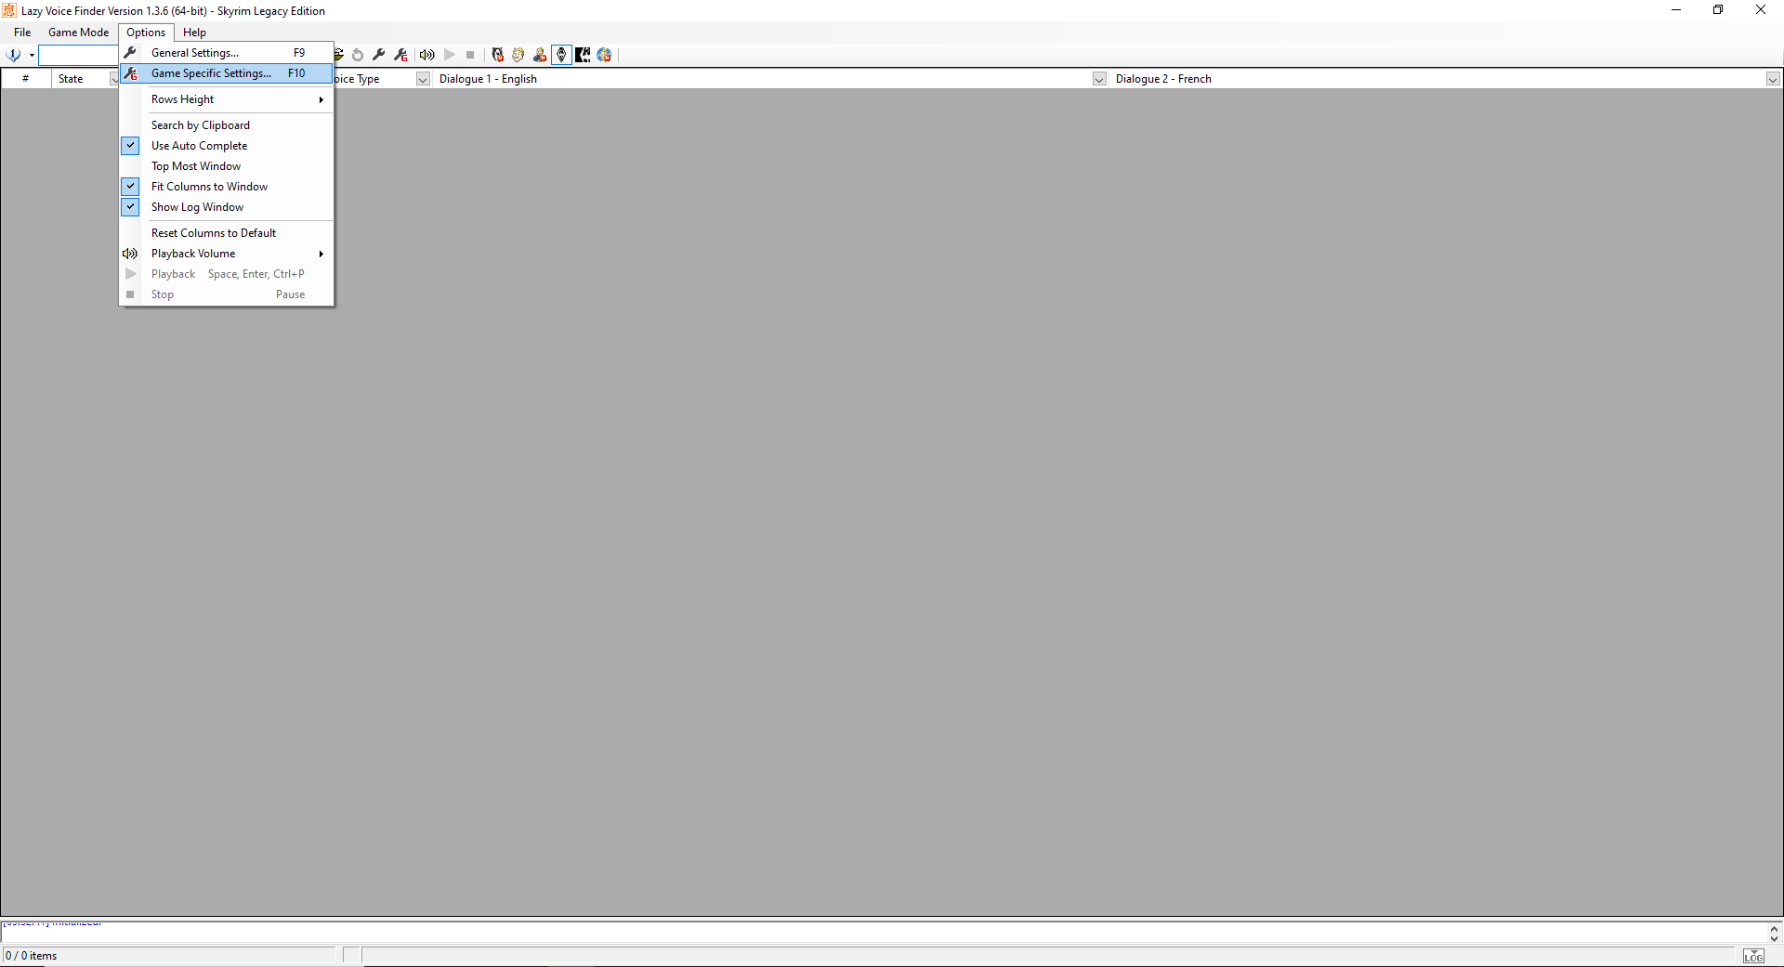Click the Game Specific Settings toolbar icon
Screen dimensions: 1784x967
pos(400,55)
